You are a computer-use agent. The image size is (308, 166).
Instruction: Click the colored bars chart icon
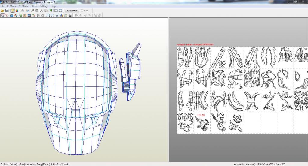61,15
